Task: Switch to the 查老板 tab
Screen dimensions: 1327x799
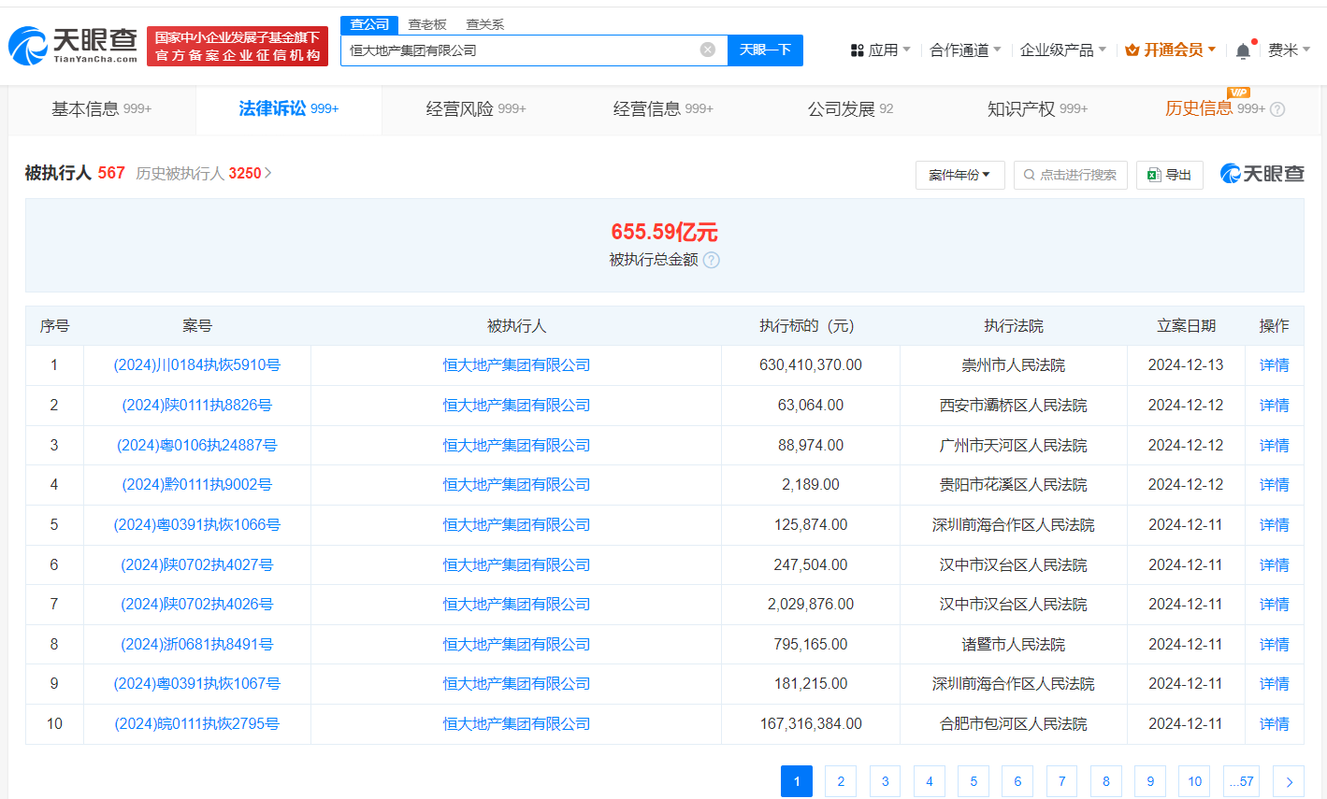Action: [426, 24]
